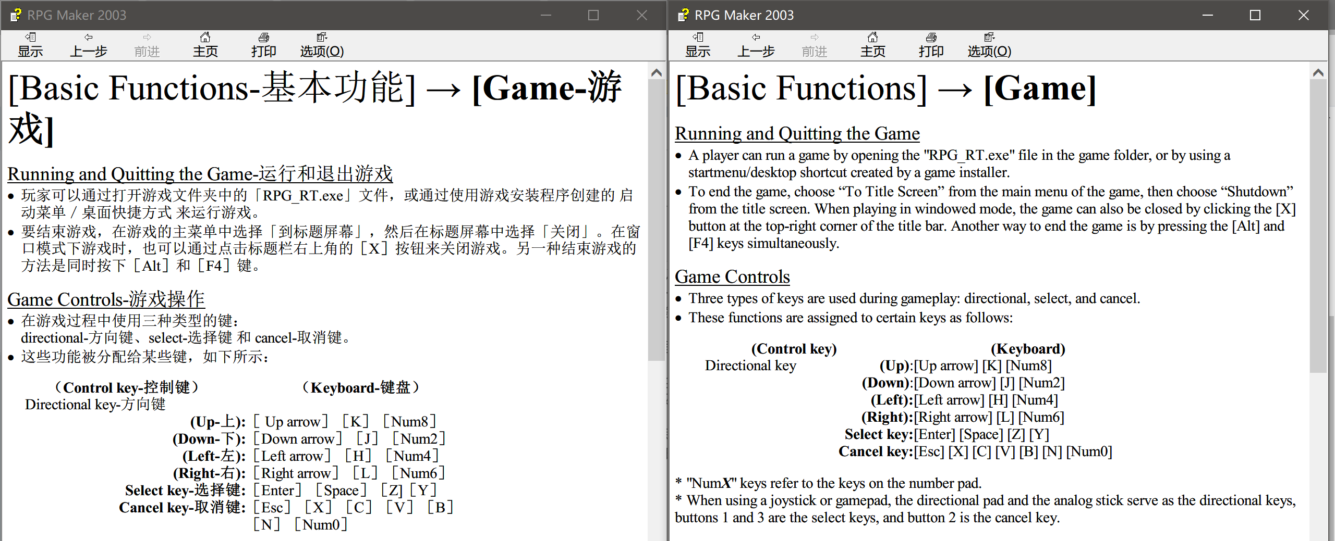This screenshot has width=1335, height=541.
Task: Click 'Running and Quitting the Game-运行和退出游戏' heading
Action: point(200,173)
